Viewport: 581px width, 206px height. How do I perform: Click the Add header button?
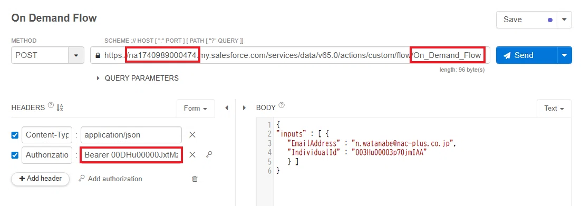pos(41,179)
